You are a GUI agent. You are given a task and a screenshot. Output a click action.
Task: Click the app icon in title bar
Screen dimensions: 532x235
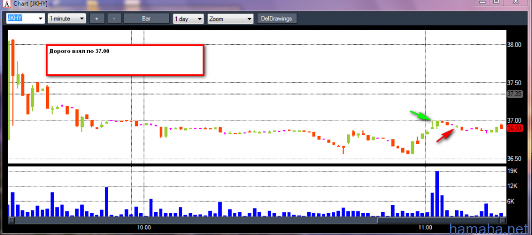point(7,4)
